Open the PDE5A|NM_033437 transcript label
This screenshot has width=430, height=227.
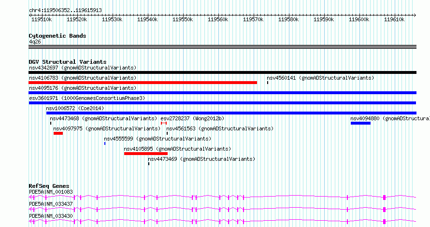51,204
